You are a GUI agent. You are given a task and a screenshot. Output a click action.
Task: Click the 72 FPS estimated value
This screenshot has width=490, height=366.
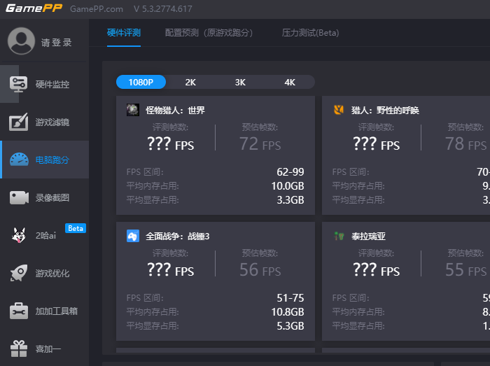pyautogui.click(x=260, y=144)
